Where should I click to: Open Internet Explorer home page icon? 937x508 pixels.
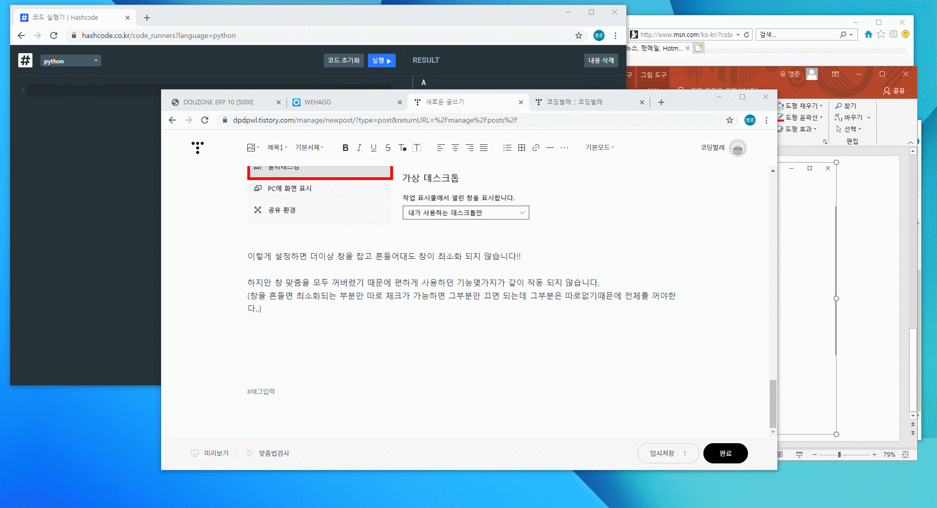(869, 34)
